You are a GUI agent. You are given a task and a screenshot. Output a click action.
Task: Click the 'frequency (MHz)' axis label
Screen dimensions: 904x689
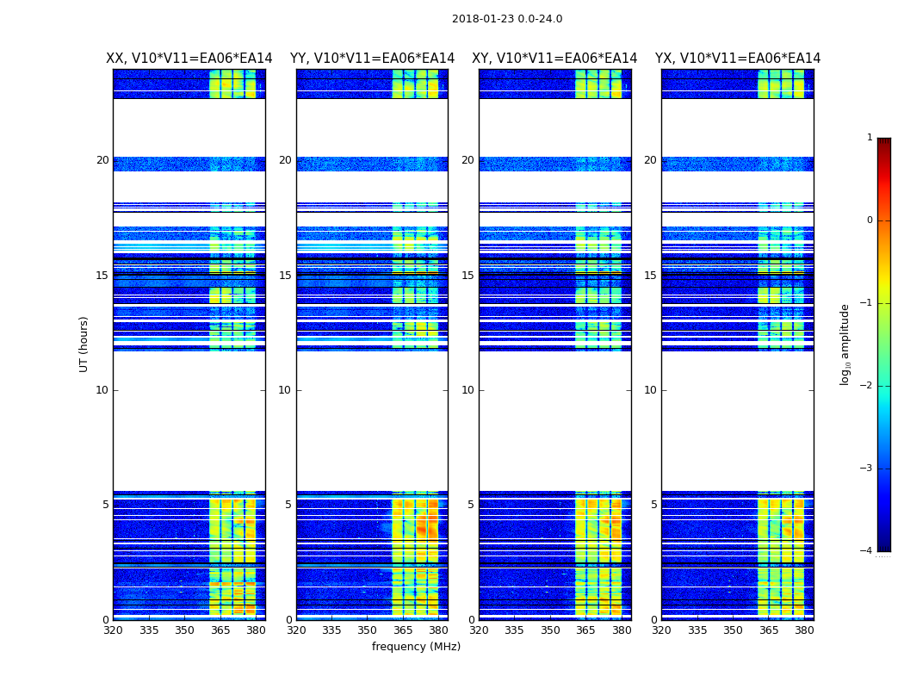(416, 647)
